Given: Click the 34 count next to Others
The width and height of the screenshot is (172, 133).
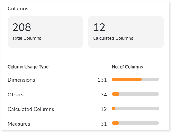Looking at the screenshot, I should (104, 95).
